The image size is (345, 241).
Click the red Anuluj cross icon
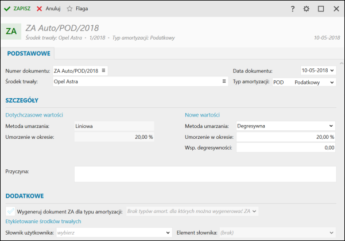coord(40,9)
